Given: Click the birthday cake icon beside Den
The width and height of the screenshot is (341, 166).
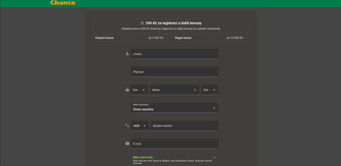Looking at the screenshot, I should click(x=127, y=89).
